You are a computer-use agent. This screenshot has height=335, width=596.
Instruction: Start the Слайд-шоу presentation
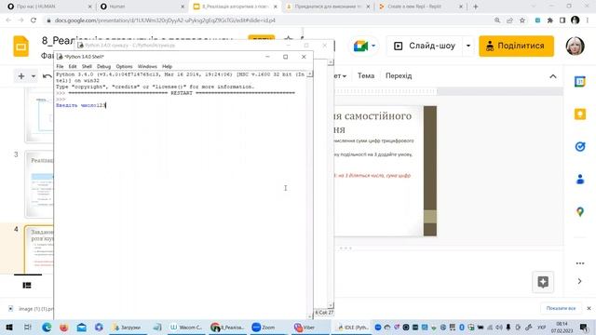click(x=425, y=46)
